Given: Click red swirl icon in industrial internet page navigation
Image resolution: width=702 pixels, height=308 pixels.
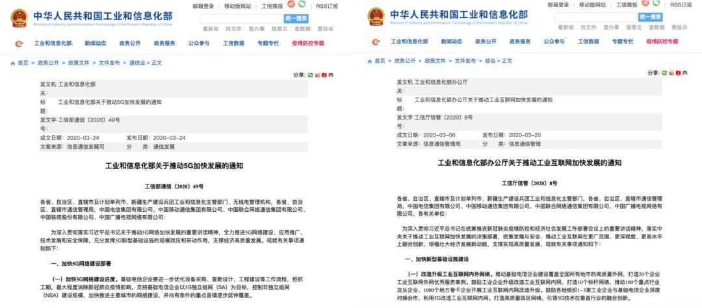Looking at the screenshot, I should [x=376, y=42].
